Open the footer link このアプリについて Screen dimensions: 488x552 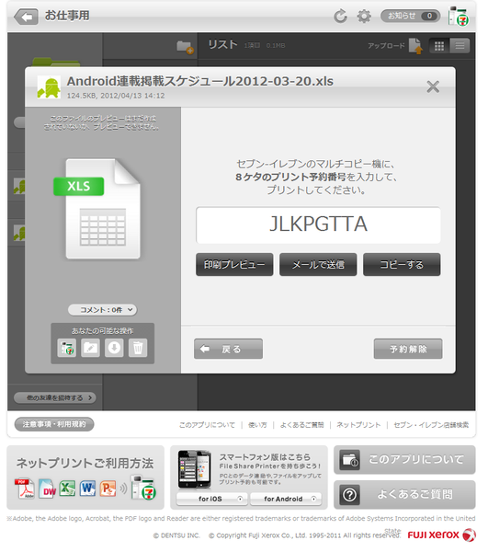click(207, 425)
